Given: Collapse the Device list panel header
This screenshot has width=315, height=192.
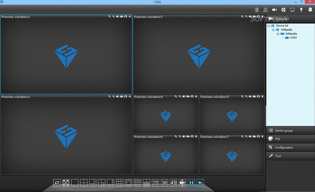Looking at the screenshot, I should [x=290, y=19].
